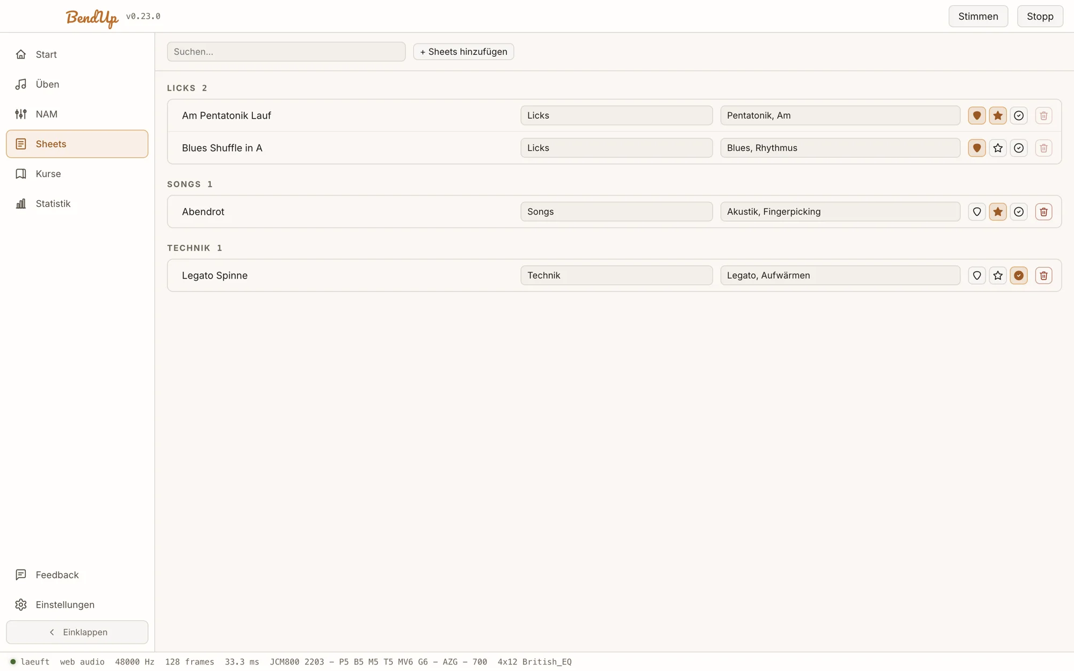Open Einstellungen settings
1074x671 pixels.
click(x=77, y=604)
